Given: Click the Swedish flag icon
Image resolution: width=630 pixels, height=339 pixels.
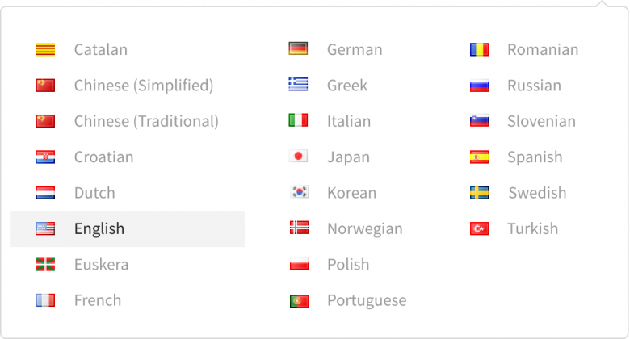Looking at the screenshot, I should [479, 193].
